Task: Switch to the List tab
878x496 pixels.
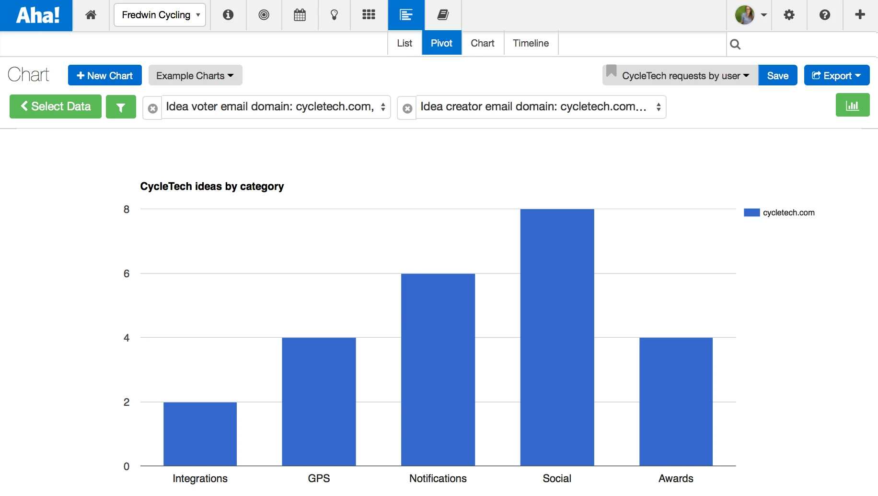Action: click(x=404, y=43)
